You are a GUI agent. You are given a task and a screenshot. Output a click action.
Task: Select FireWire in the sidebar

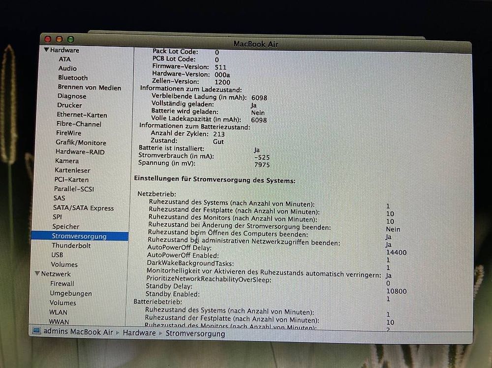69,133
